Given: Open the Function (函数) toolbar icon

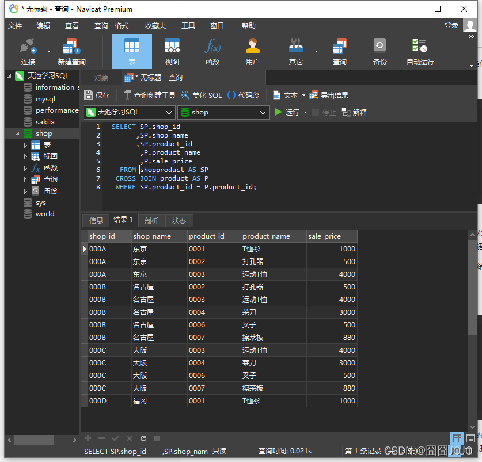Looking at the screenshot, I should (212, 51).
